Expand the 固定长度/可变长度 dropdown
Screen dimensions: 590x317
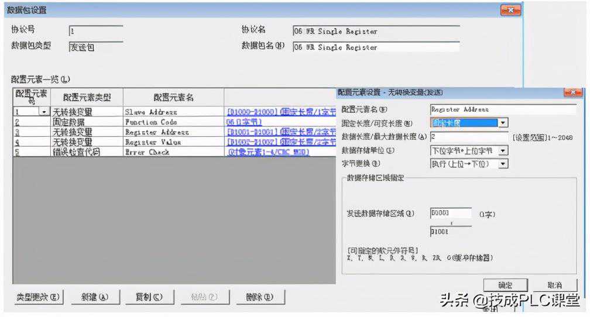coord(502,123)
